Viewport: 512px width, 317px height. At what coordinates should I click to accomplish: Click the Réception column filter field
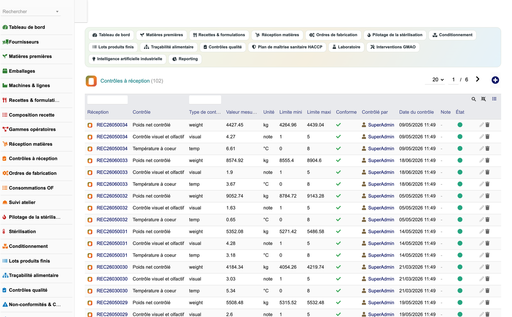[x=107, y=100]
